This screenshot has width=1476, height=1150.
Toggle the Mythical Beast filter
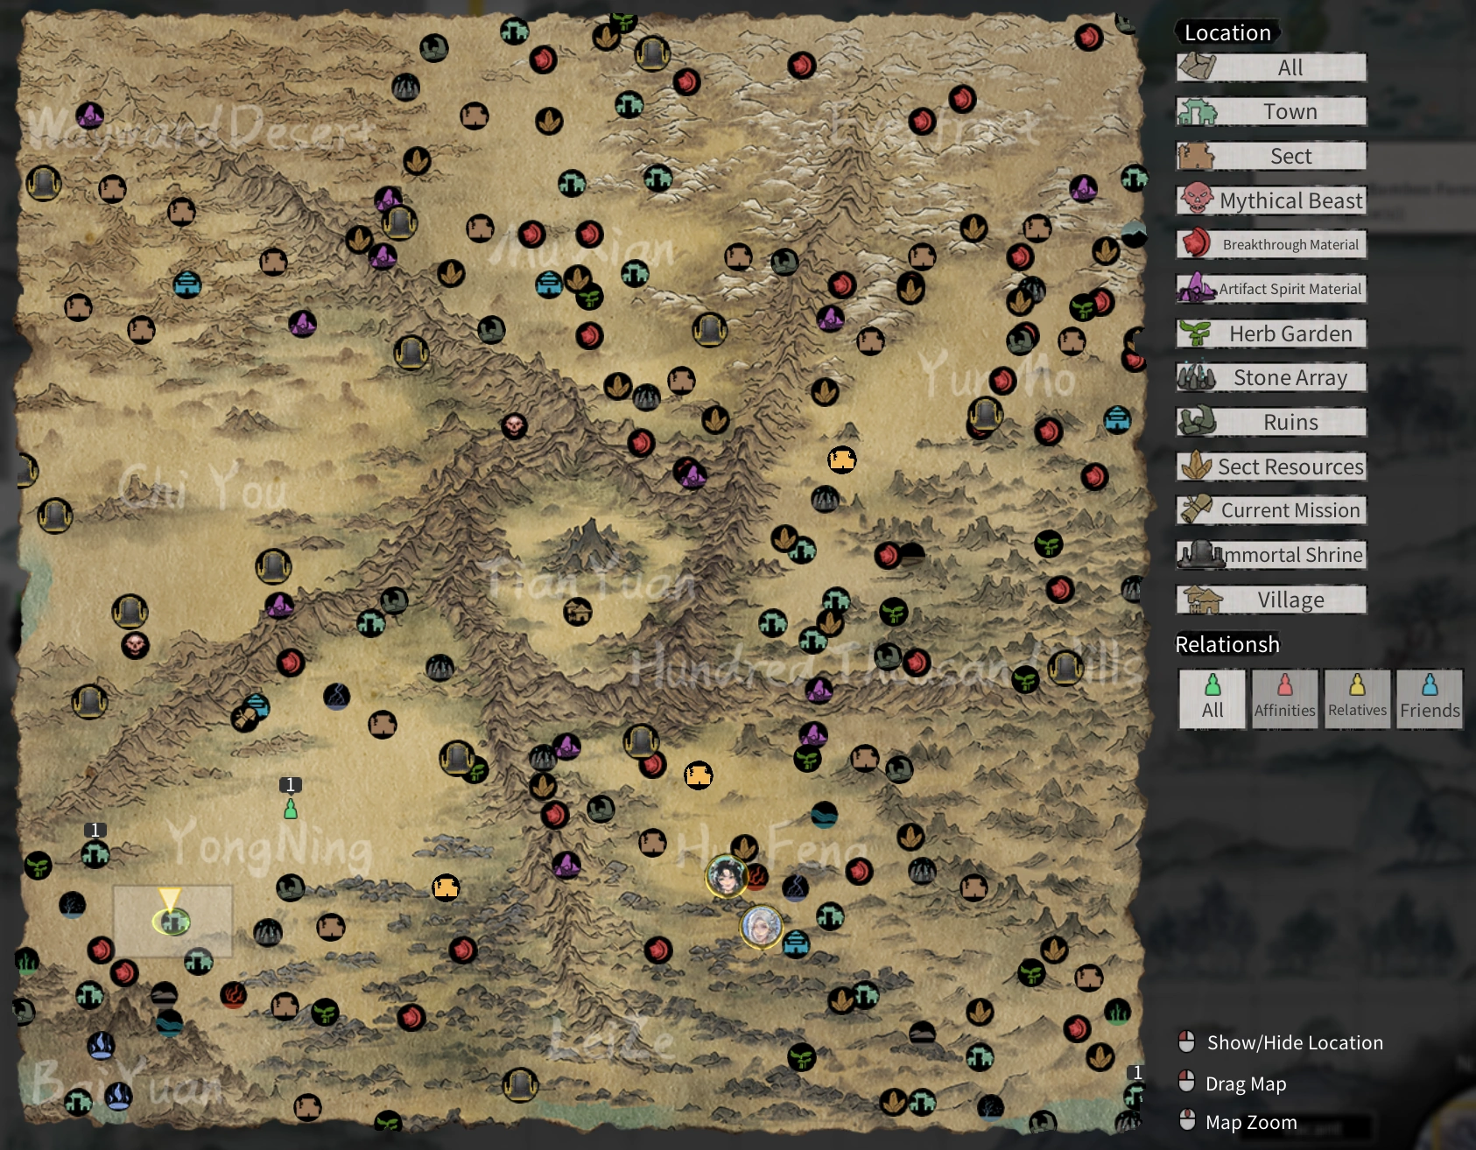(1271, 200)
